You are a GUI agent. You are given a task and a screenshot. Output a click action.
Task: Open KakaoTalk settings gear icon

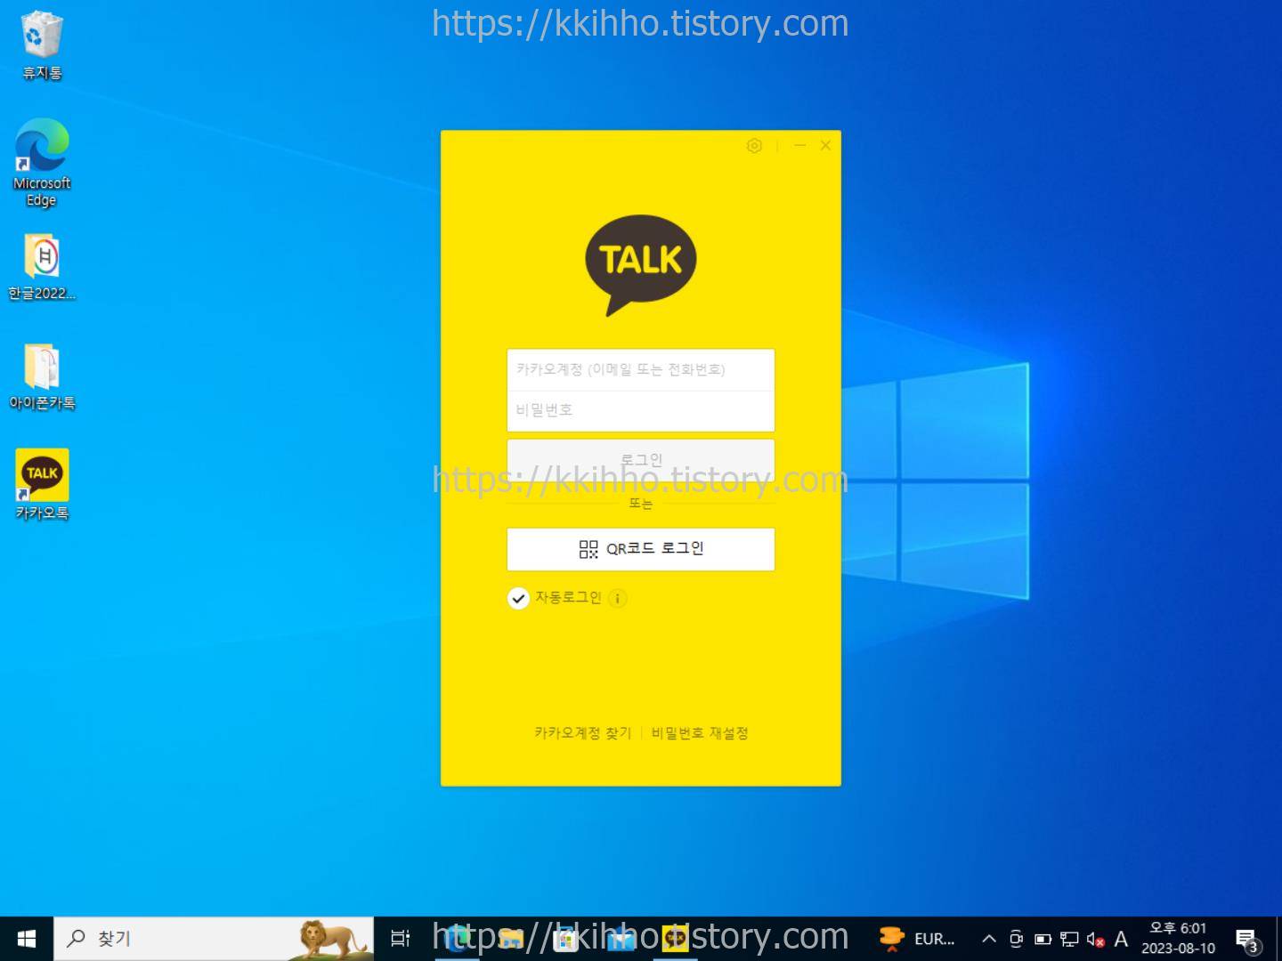[x=754, y=146]
